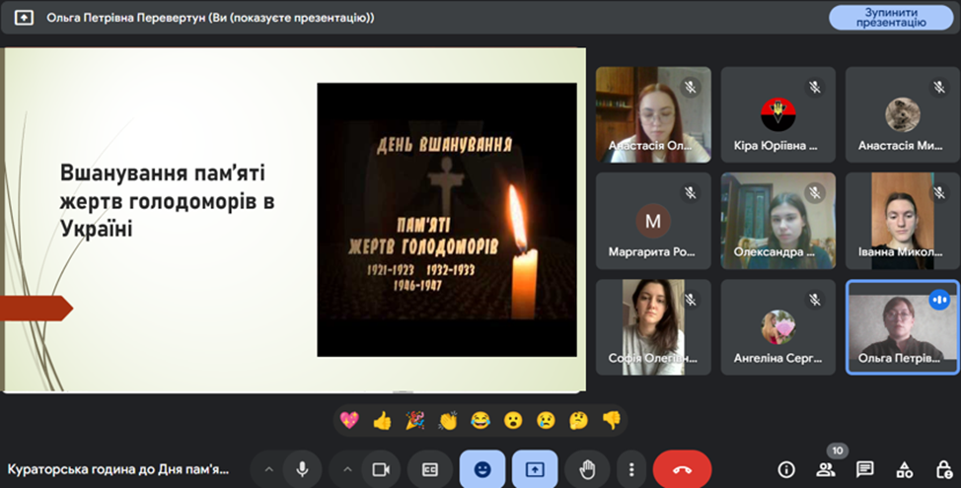Viewport: 961px width, 488px height.
Task: Turn off the camera
Action: pyautogui.click(x=381, y=469)
